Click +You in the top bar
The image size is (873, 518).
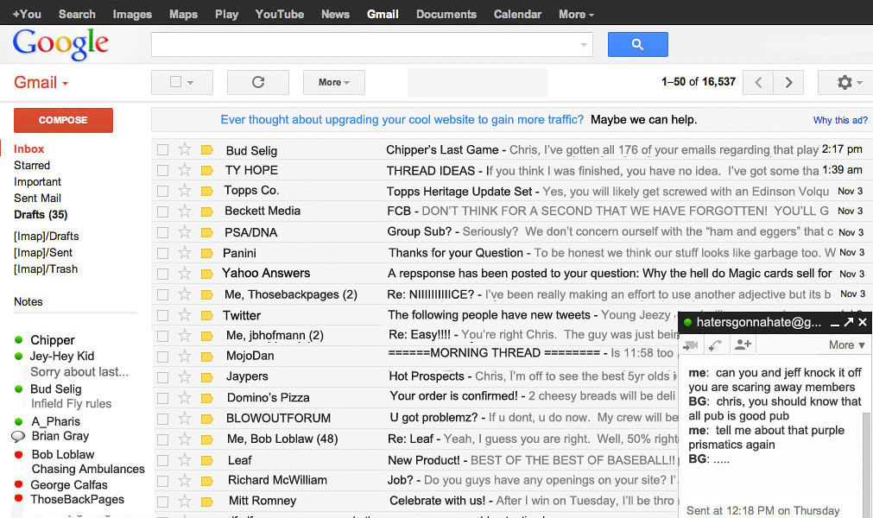27,14
